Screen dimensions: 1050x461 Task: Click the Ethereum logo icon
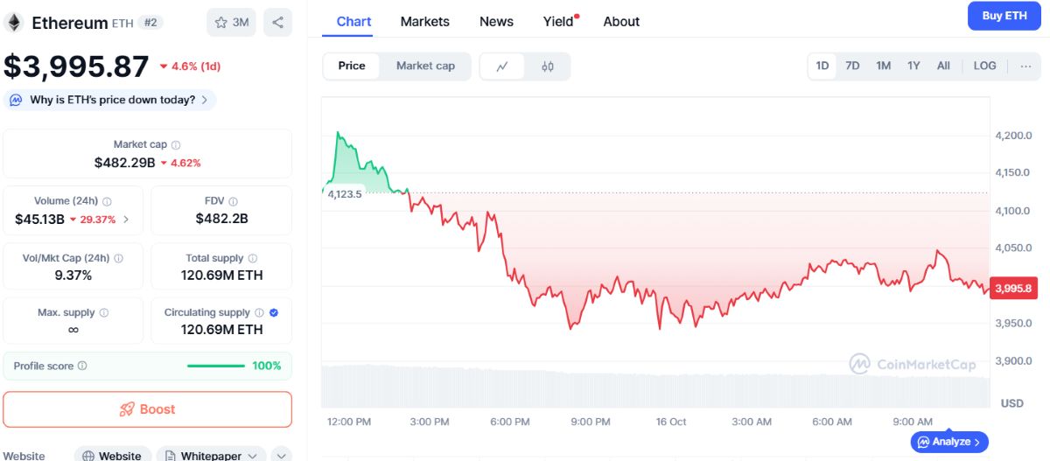(13, 23)
